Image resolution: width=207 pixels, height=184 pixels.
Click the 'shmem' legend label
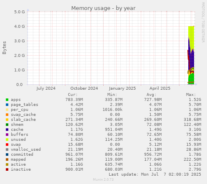(x=17, y=125)
